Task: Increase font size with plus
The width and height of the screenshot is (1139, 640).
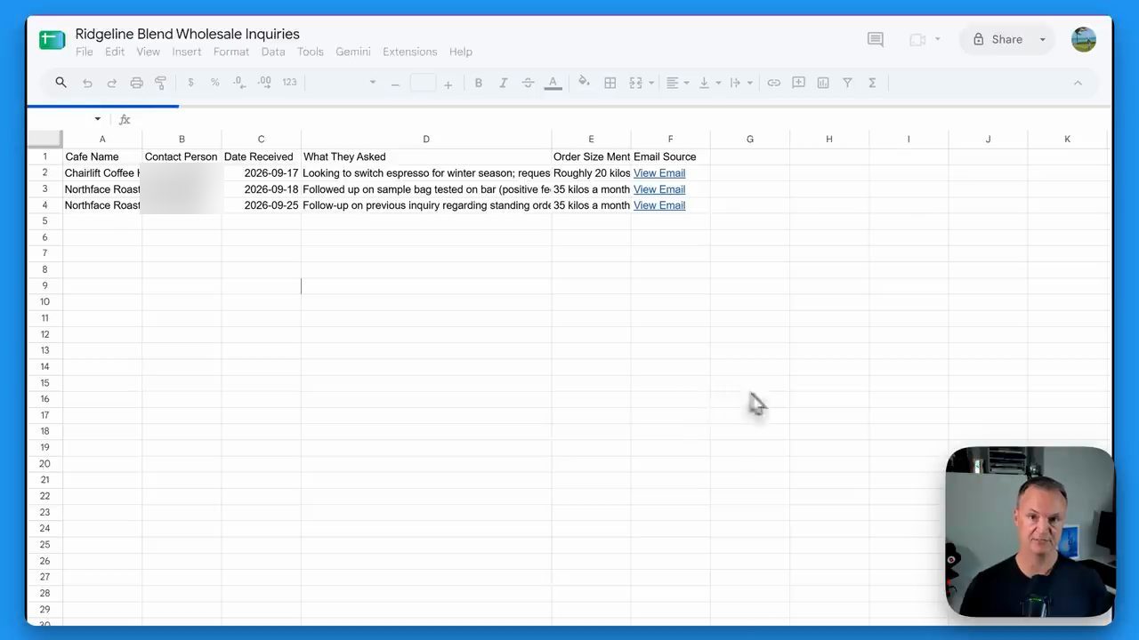Action: (x=448, y=84)
